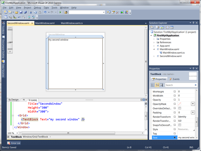Viewport: 201px width, 151px height.
Task: Click the Undo arrow icon
Action: (45, 12)
